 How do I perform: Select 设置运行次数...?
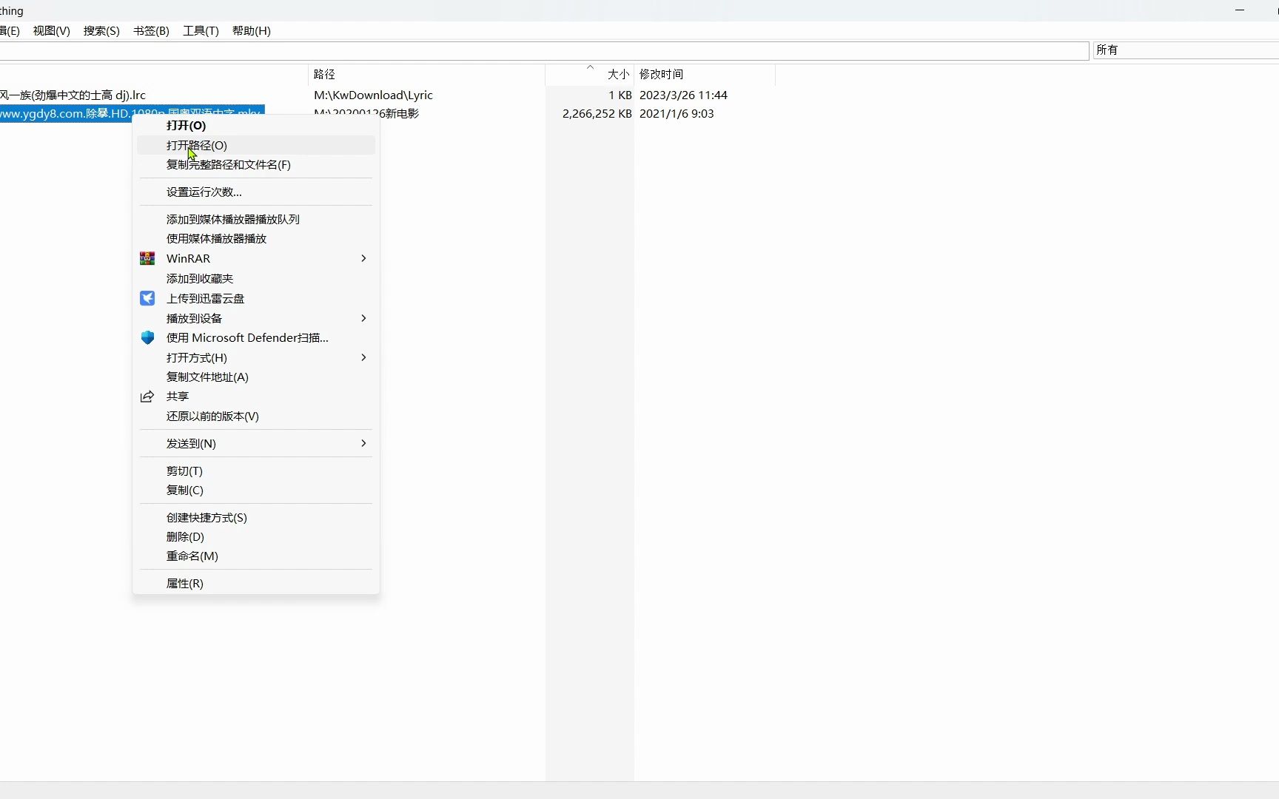coord(256,192)
